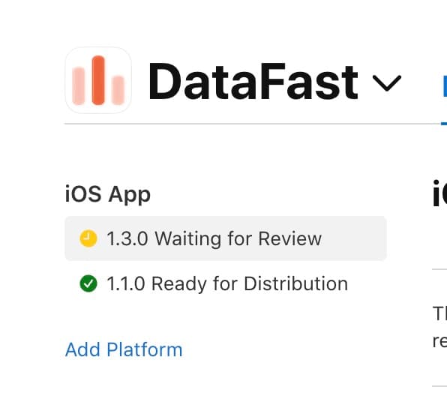Click the DataFast bar-chart app icon
This screenshot has width=447, height=393.
click(x=98, y=80)
